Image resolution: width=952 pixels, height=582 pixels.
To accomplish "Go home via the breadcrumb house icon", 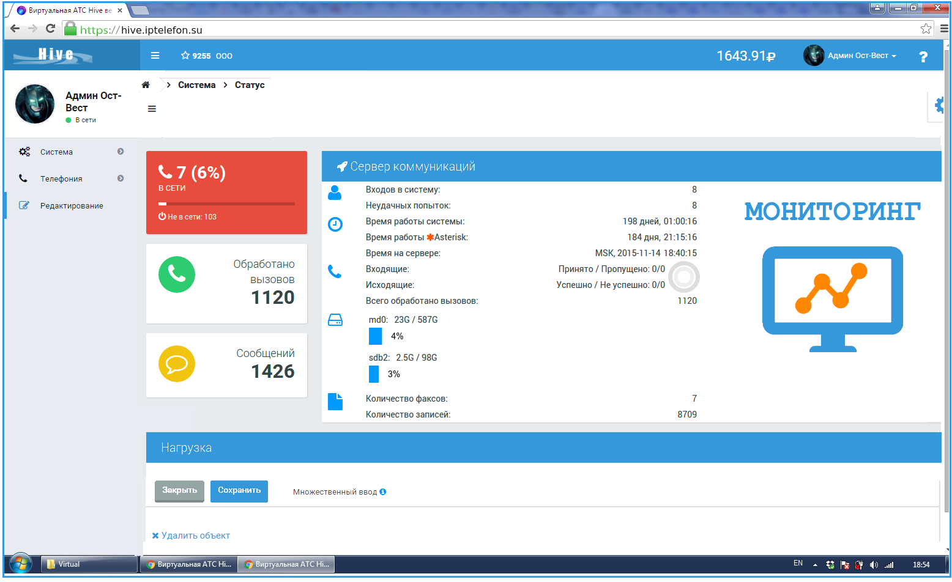I will click(x=146, y=85).
